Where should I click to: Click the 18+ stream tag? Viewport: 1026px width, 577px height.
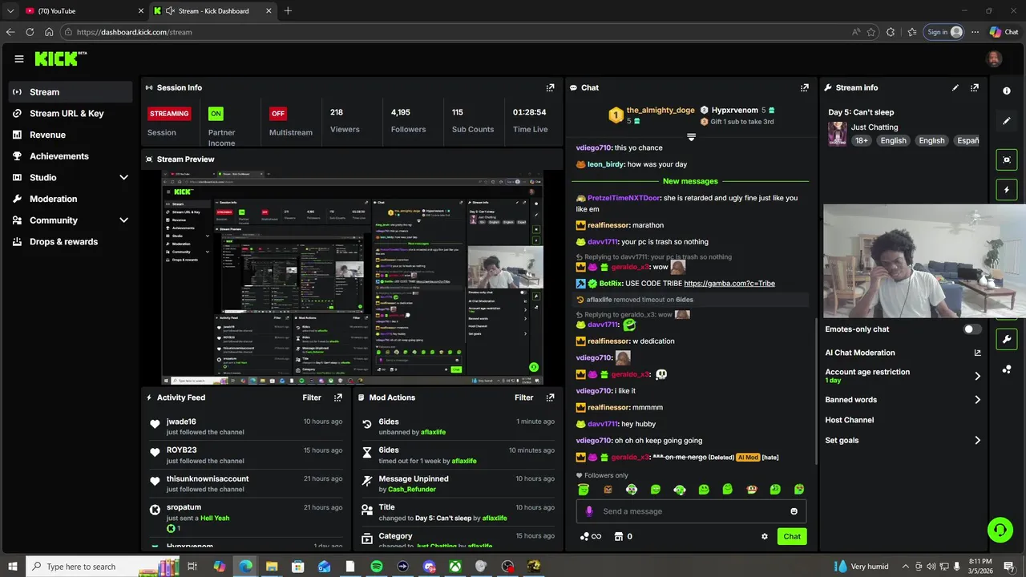tap(862, 140)
